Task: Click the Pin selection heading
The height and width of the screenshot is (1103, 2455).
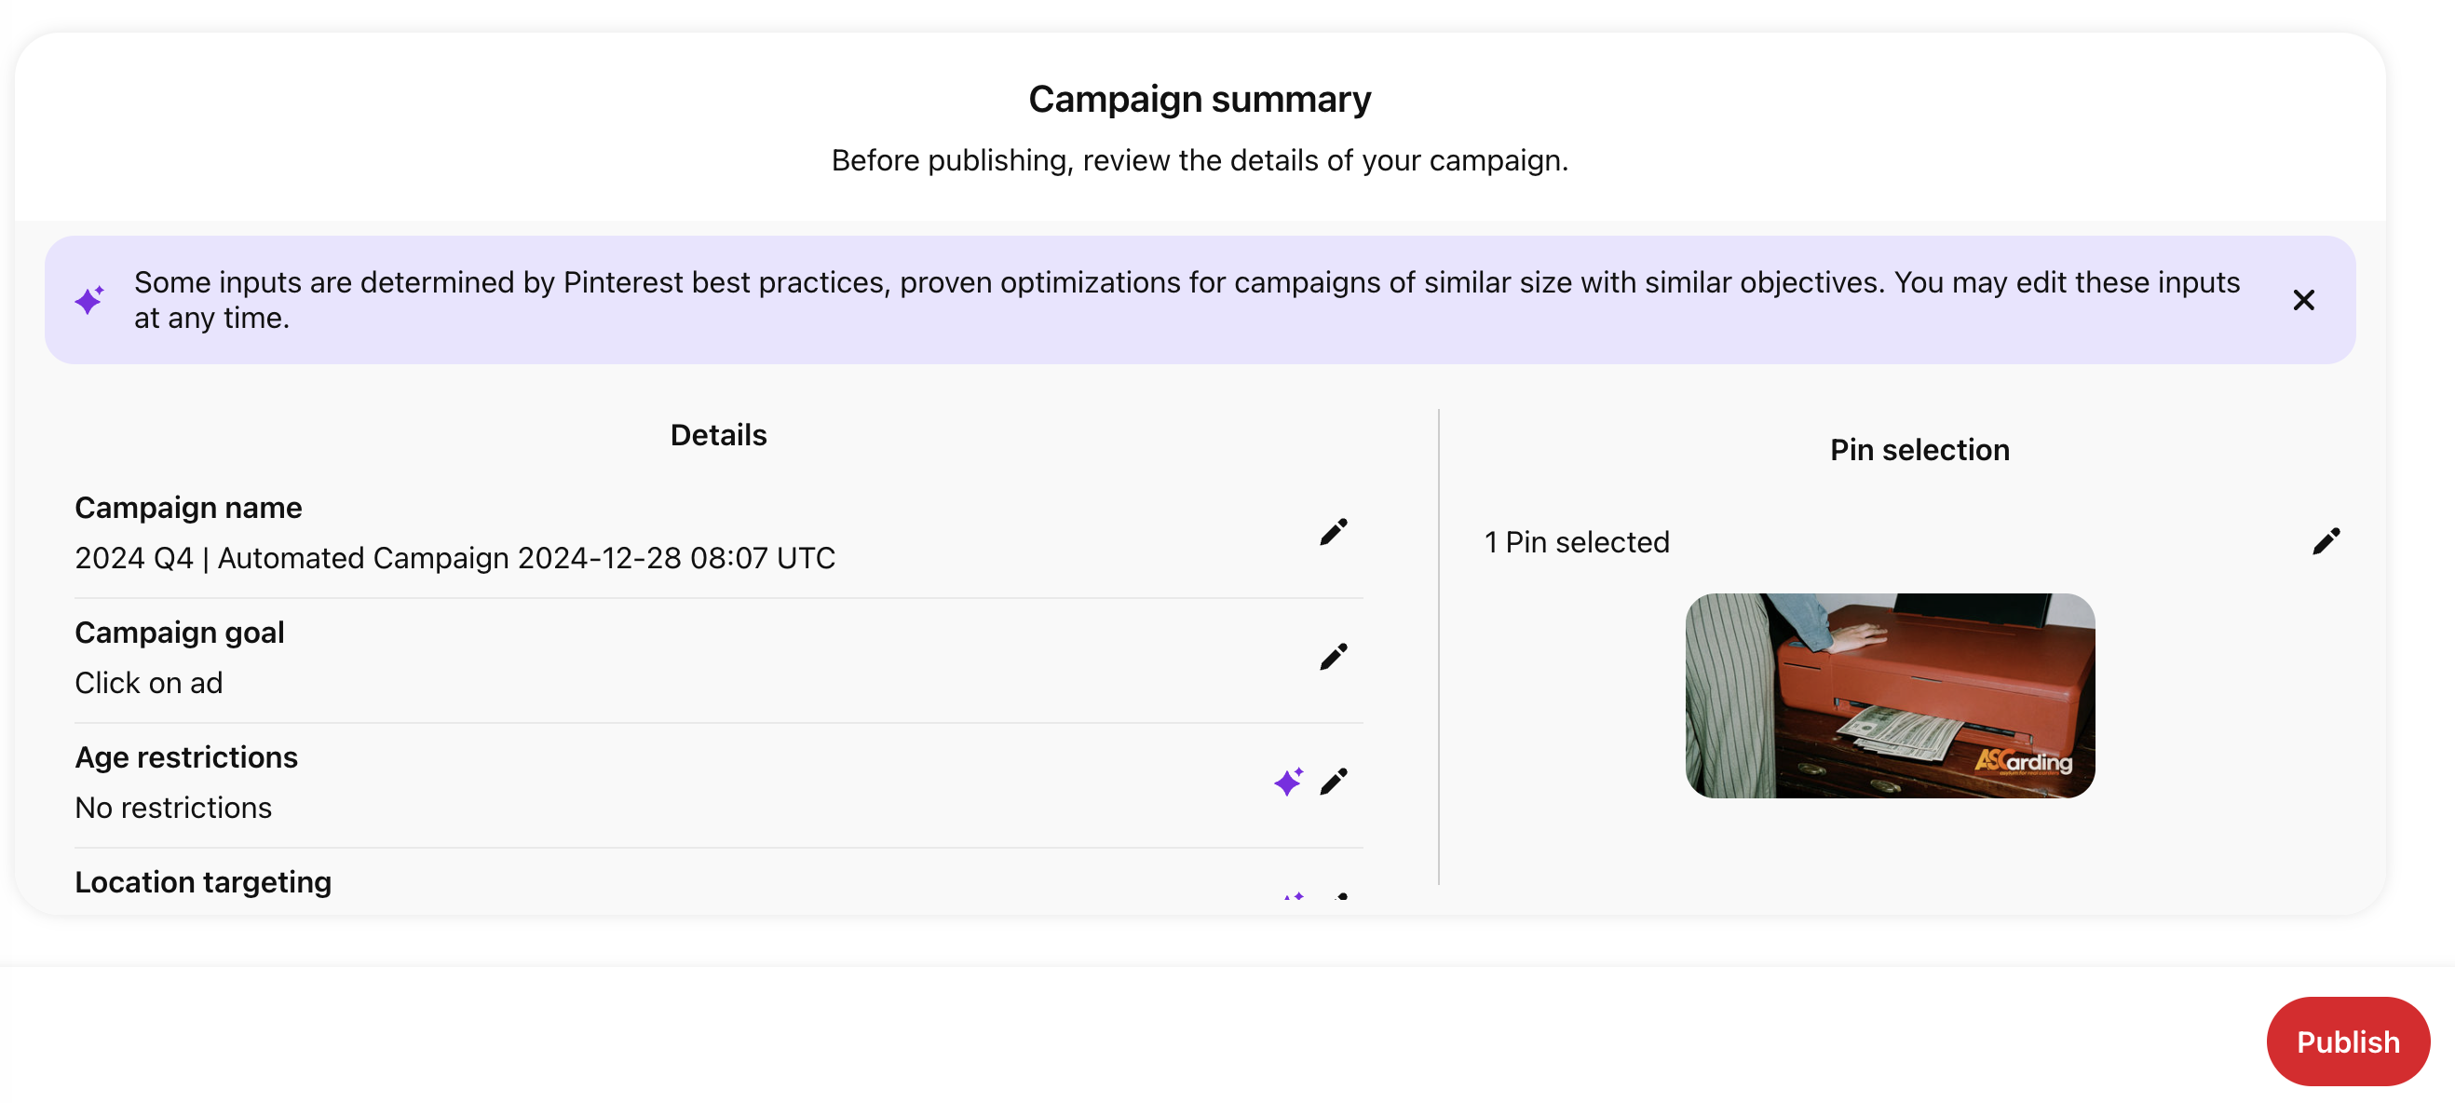Action: coord(1919,450)
